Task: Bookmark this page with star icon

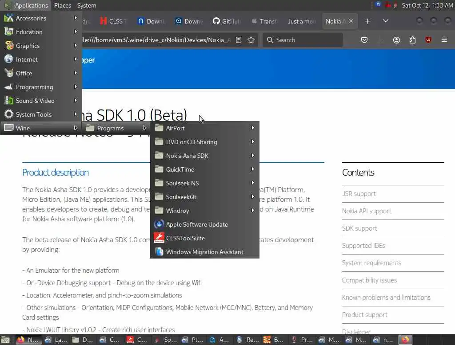Action: 251,40
